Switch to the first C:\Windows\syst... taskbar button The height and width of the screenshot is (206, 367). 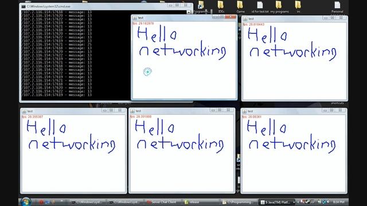pyautogui.click(x=88, y=202)
